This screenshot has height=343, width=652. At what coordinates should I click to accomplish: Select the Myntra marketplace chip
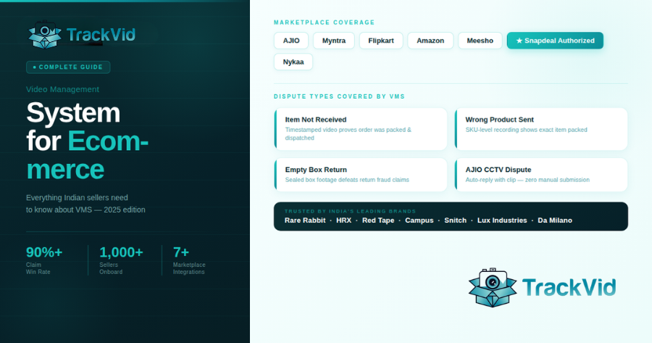(334, 41)
